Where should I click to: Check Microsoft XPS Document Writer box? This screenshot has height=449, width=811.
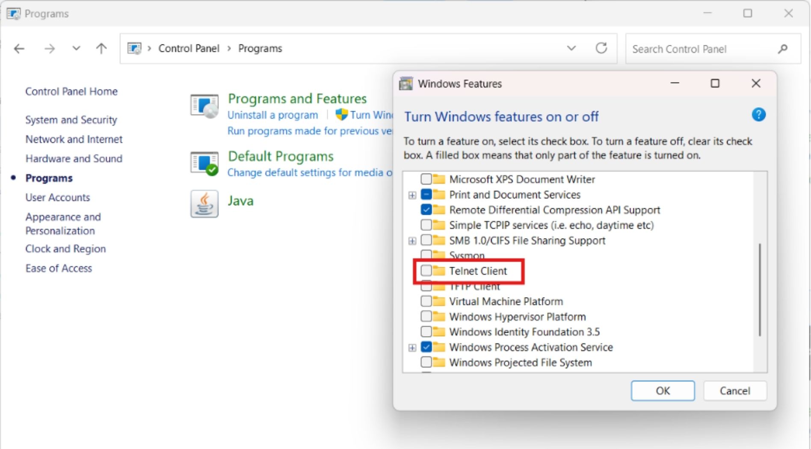coord(426,179)
